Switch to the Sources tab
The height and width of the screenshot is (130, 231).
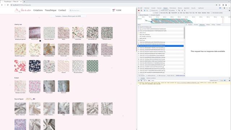160,8
